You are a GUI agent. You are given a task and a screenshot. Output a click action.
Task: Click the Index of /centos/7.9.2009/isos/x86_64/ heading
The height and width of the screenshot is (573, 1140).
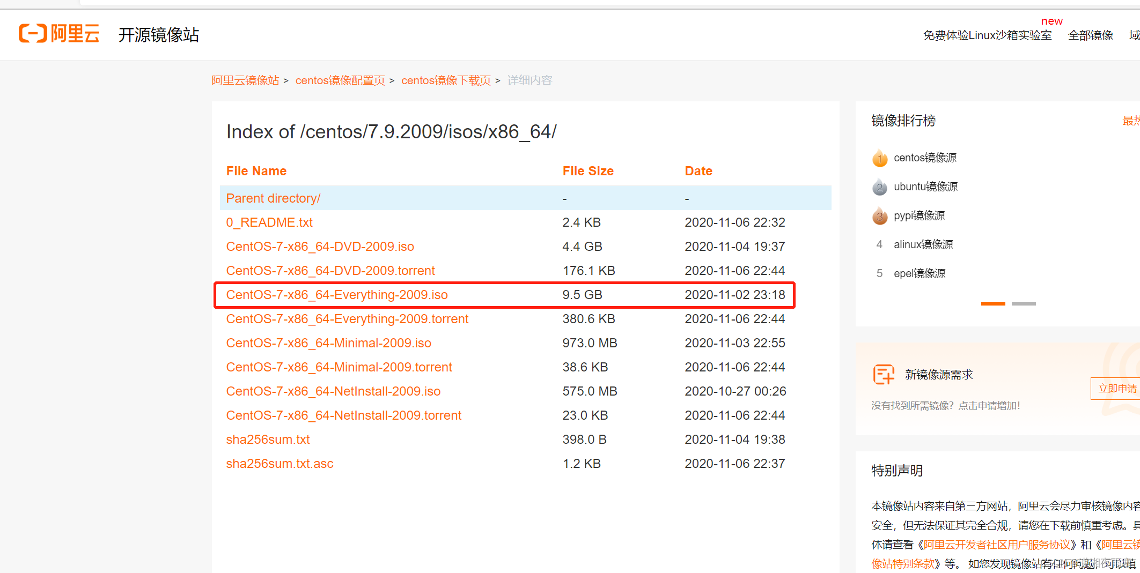[392, 132]
